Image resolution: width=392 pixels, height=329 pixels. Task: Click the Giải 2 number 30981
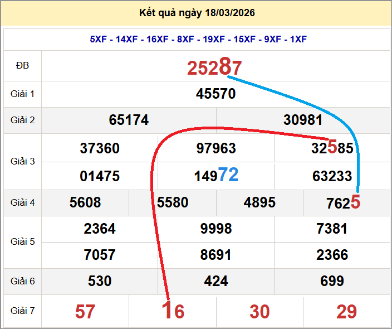(x=303, y=120)
